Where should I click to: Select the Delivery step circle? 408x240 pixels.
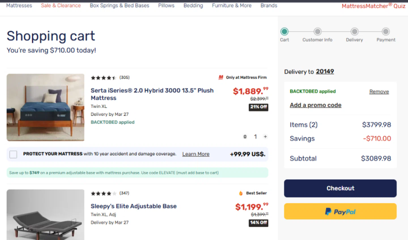click(354, 32)
